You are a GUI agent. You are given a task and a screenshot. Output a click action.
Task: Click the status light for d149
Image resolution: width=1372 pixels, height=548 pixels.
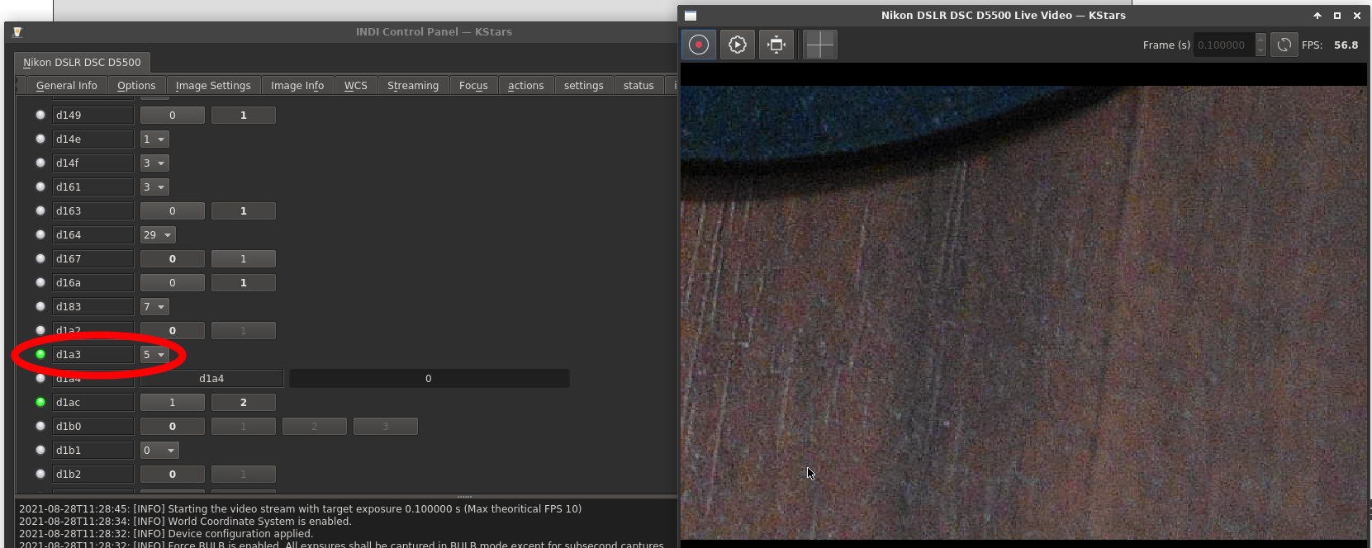[40, 115]
